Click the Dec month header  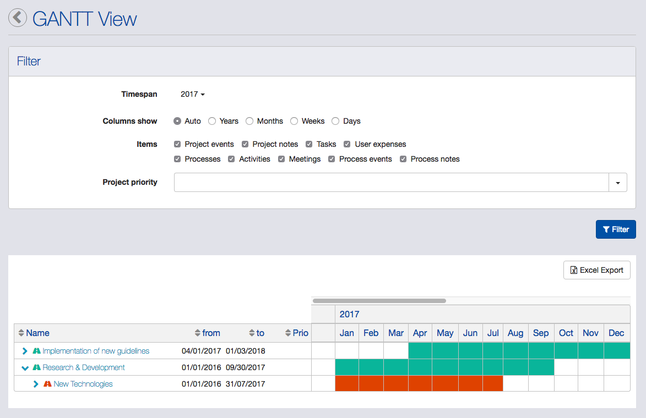617,333
